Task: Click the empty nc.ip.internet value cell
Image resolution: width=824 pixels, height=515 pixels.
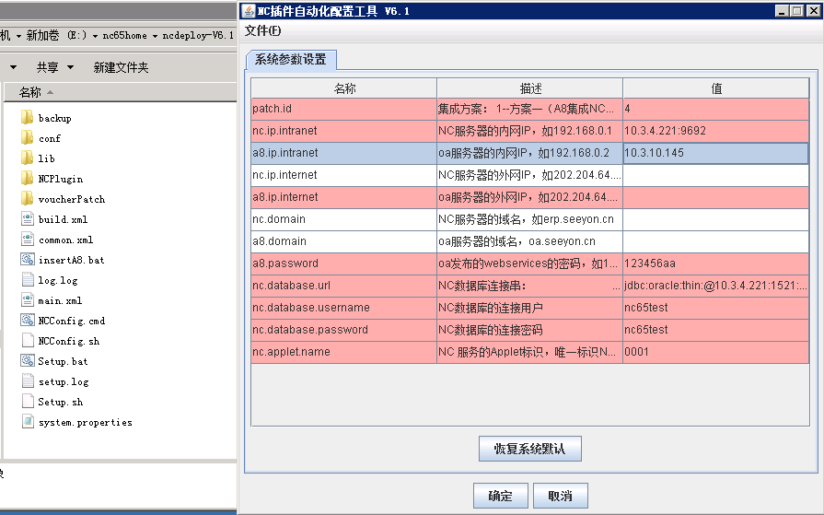Action: pos(715,175)
